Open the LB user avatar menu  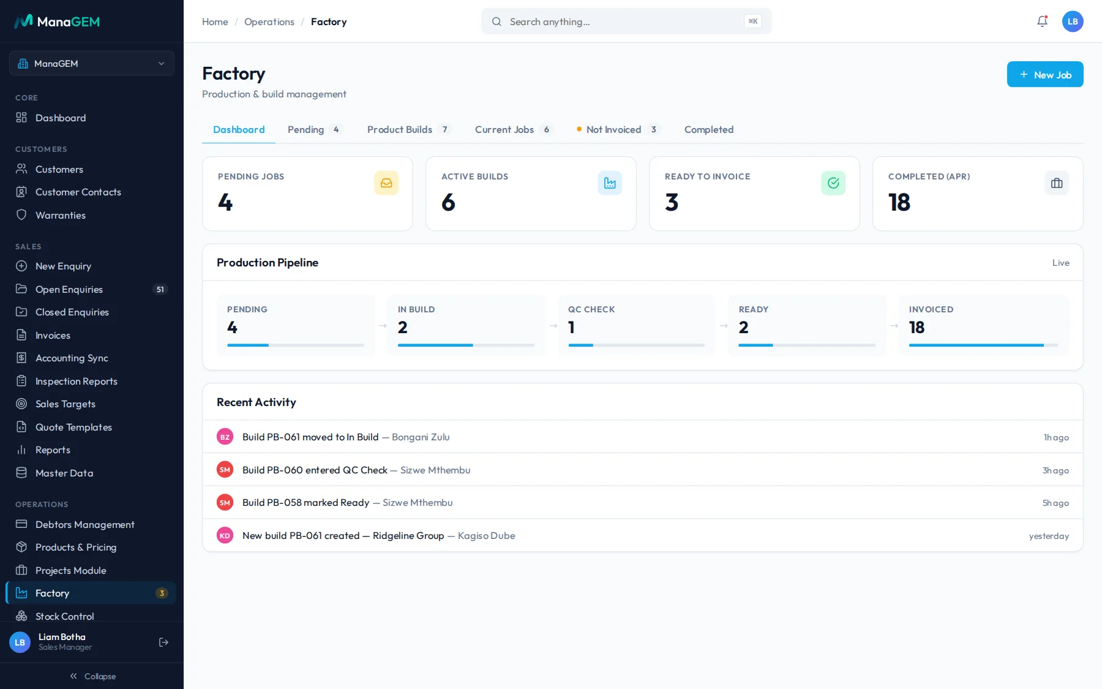(1073, 21)
